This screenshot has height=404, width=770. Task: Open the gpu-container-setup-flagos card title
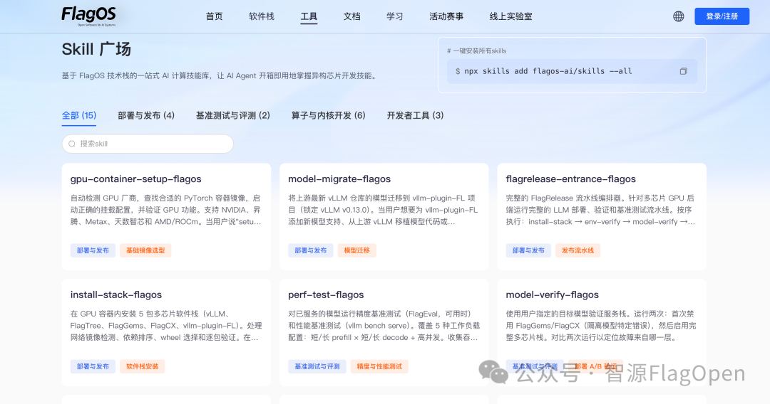(x=135, y=179)
